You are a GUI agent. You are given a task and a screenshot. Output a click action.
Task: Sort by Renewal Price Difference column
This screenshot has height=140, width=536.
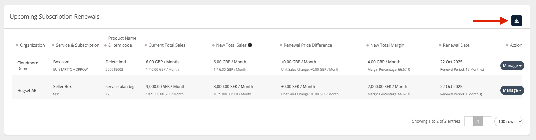coord(307,45)
